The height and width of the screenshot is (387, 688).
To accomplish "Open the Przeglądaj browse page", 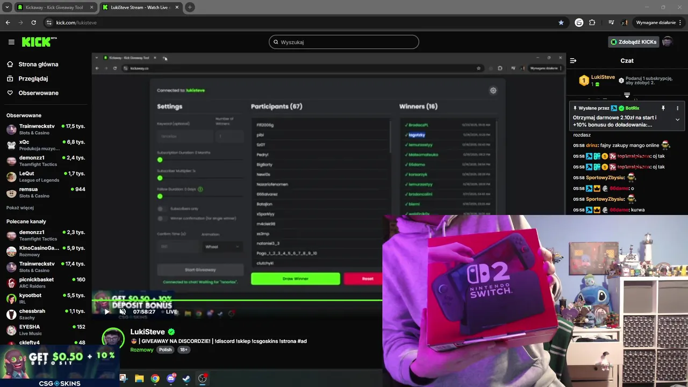I will point(27,78).
